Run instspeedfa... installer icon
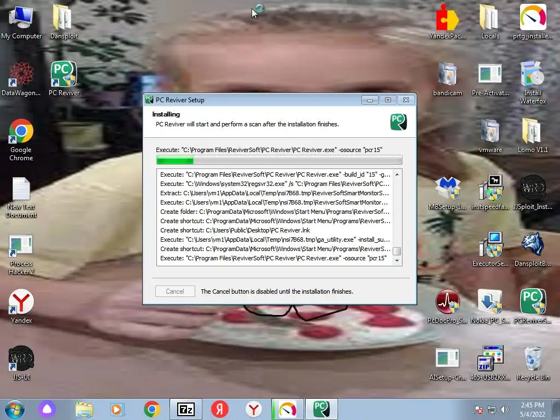560x420 pixels. point(489,192)
